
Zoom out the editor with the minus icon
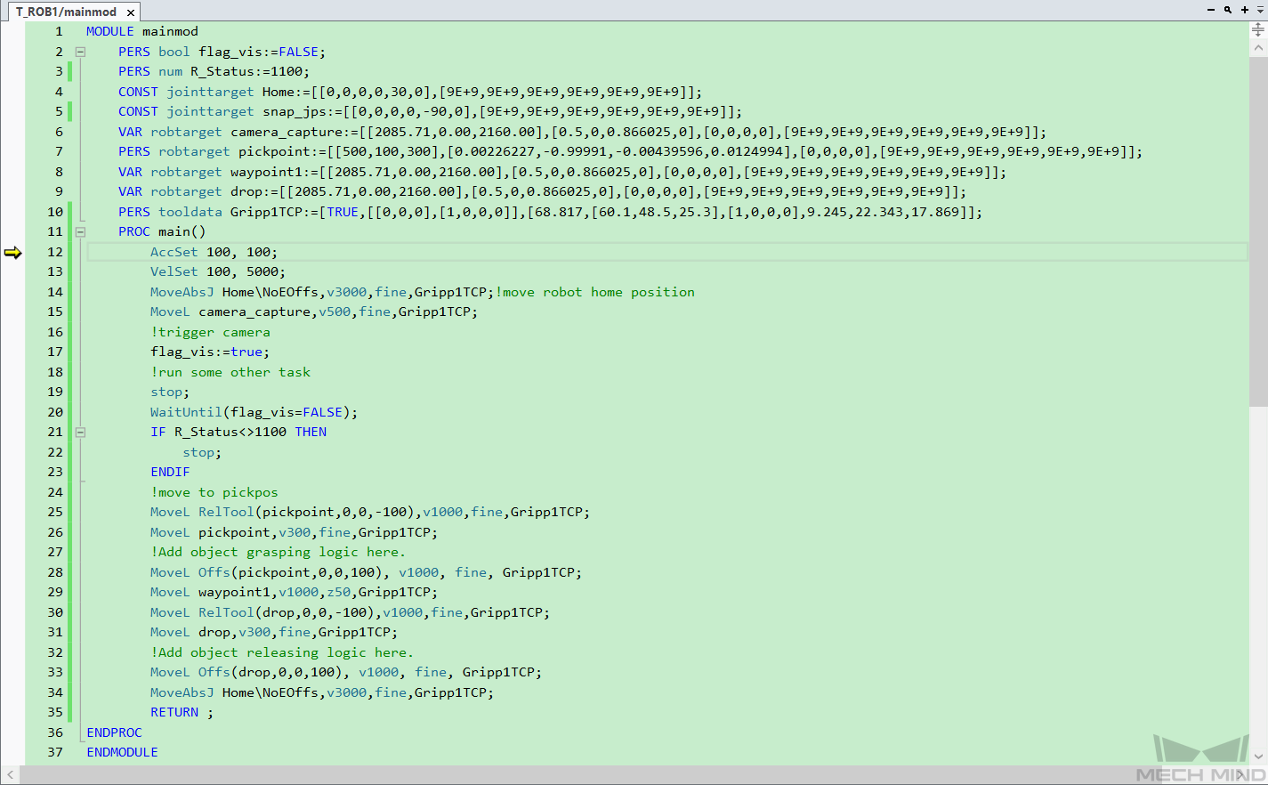coord(1210,10)
